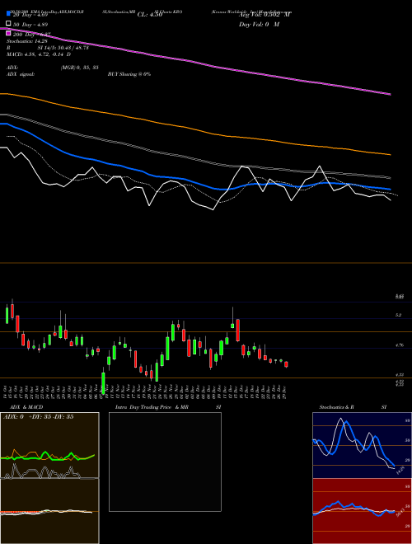This screenshot has width=412, height=544.
Task: Click the 4.76 price axis label
Action: (400, 345)
